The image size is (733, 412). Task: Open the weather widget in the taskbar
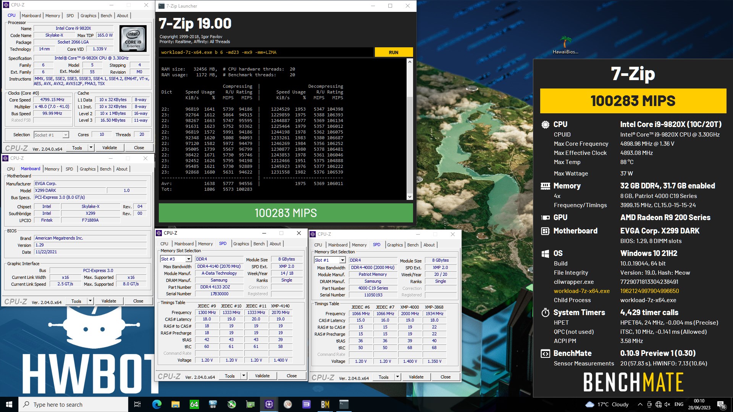(x=607, y=404)
